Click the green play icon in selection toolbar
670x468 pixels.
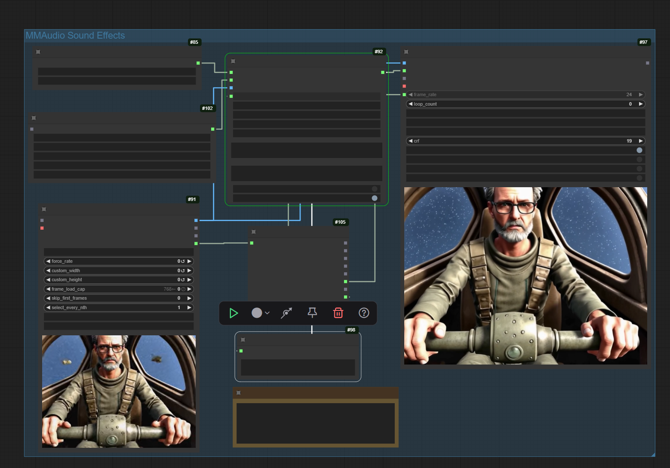pos(234,313)
